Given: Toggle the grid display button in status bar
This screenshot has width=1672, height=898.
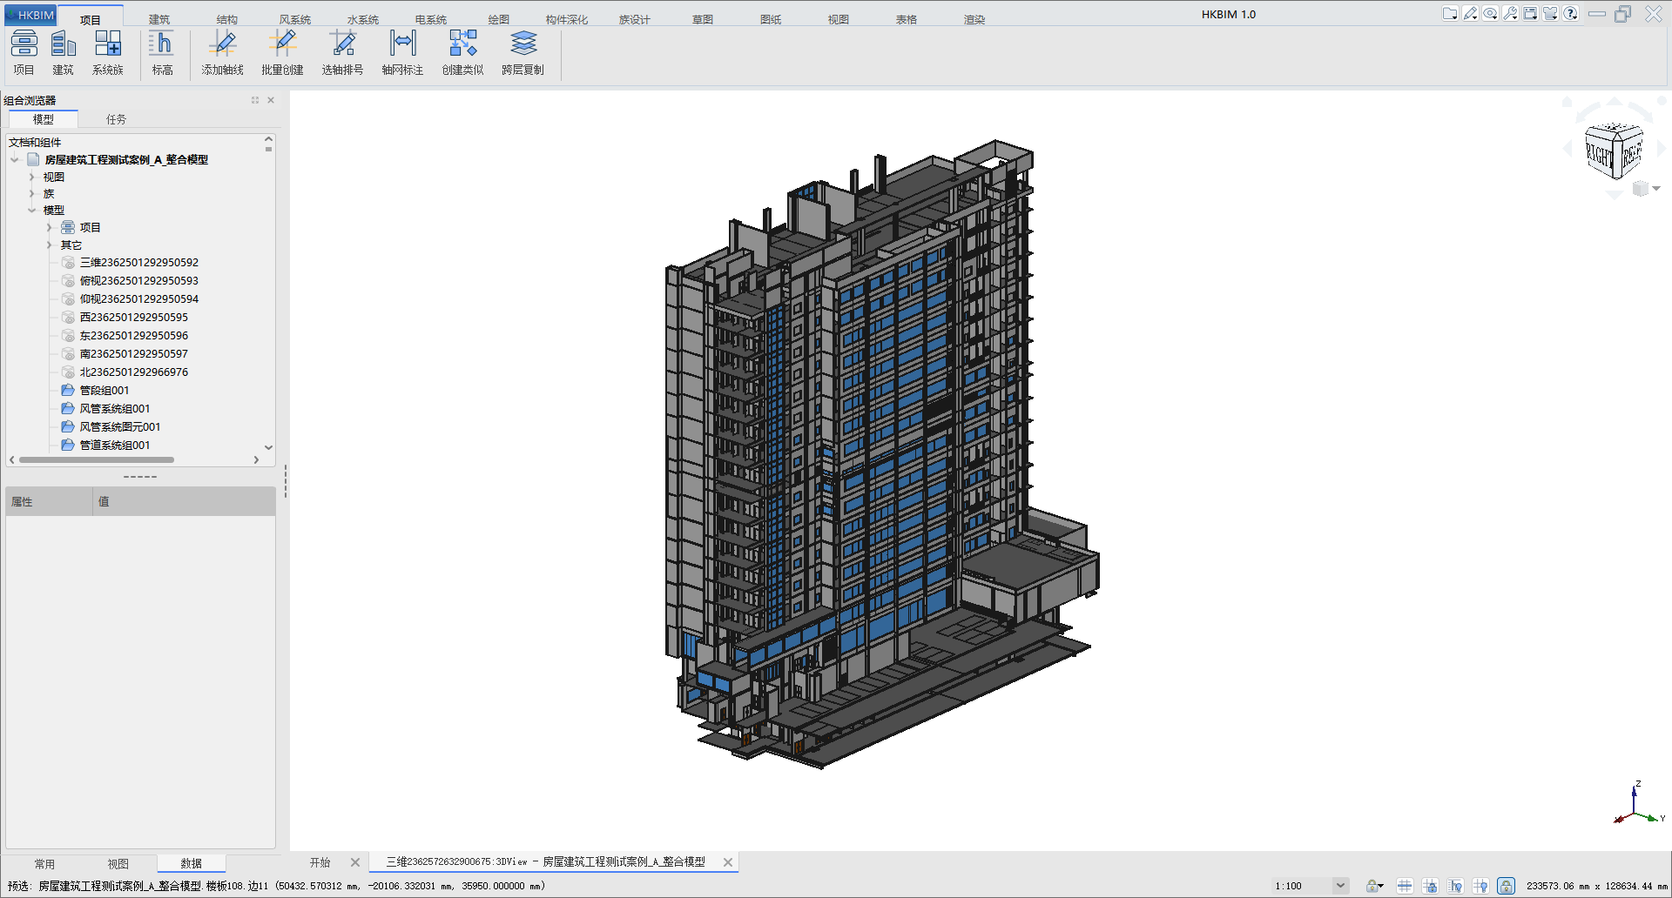Looking at the screenshot, I should (x=1405, y=886).
